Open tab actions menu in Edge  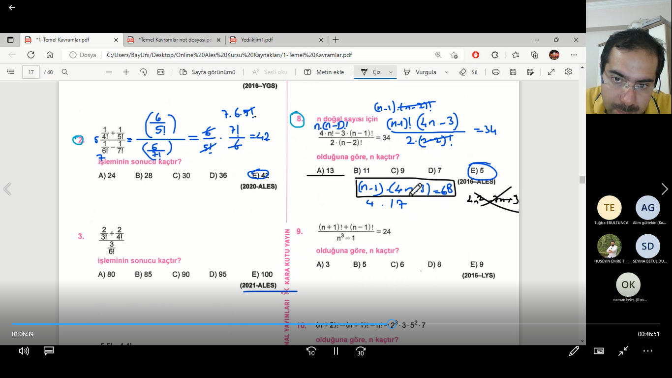click(x=10, y=40)
